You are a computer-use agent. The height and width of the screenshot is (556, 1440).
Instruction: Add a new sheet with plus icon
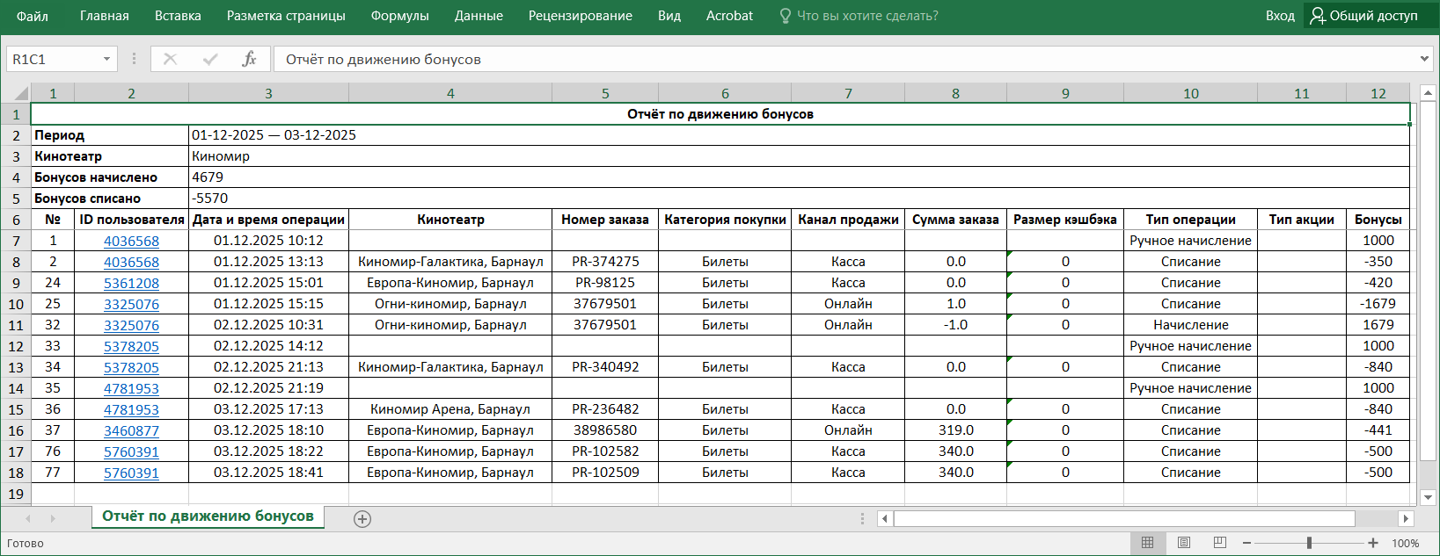362,518
